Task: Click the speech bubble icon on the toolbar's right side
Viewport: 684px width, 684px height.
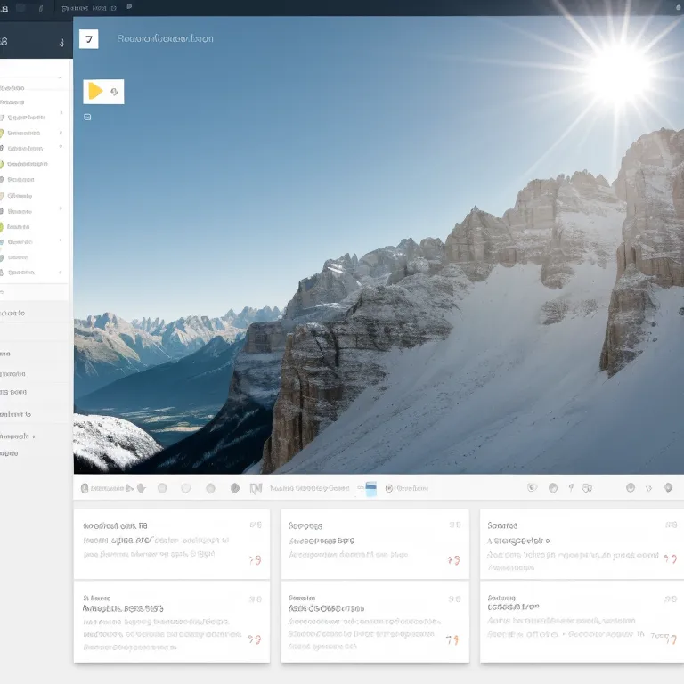Action: pos(585,488)
